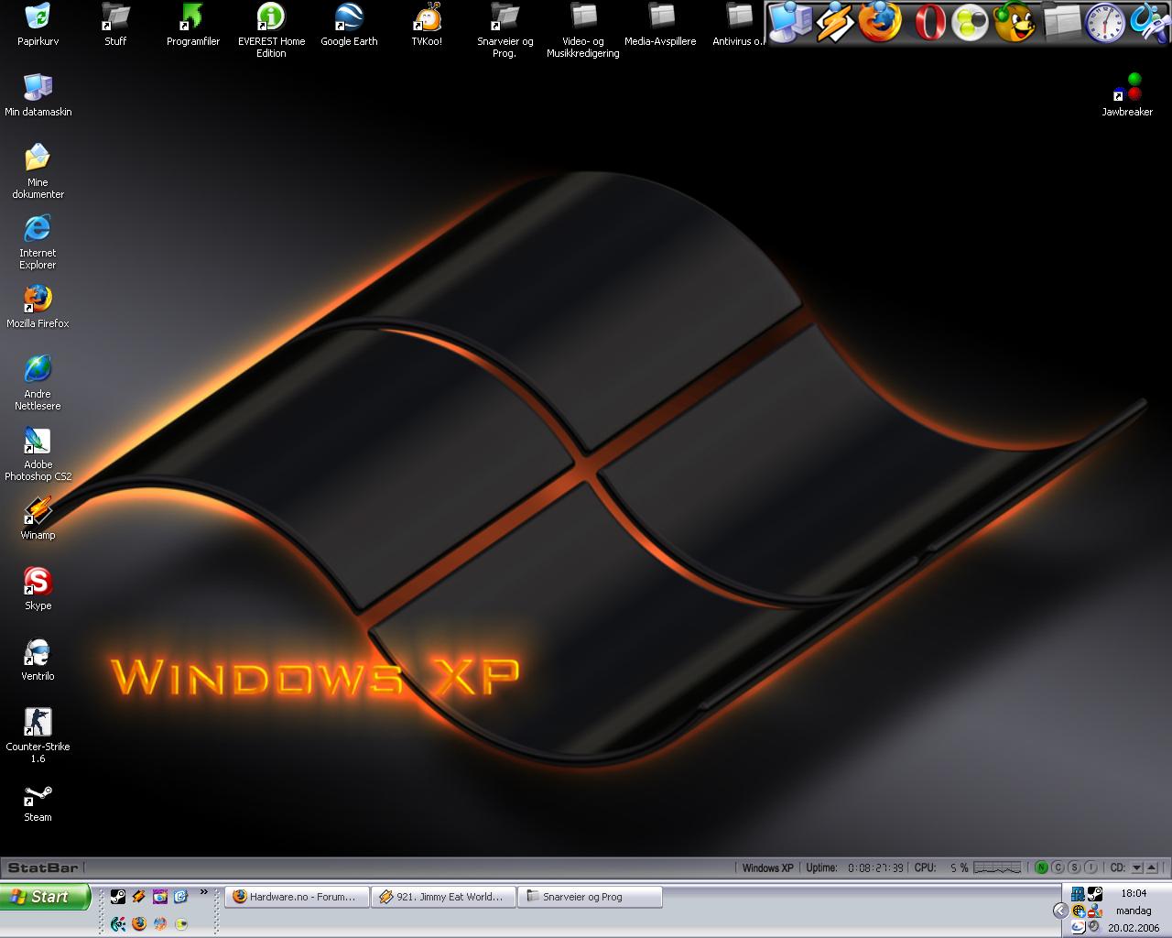Click Firefox icon in Quick Launch
This screenshot has width=1172, height=938.
click(139, 923)
